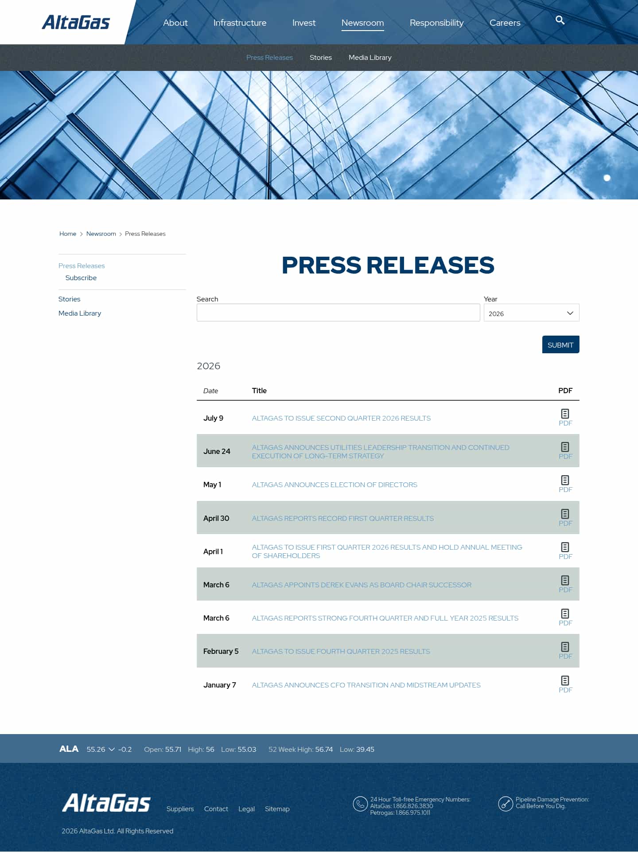Open the Responsibility menu
638x852 pixels.
[x=436, y=23]
